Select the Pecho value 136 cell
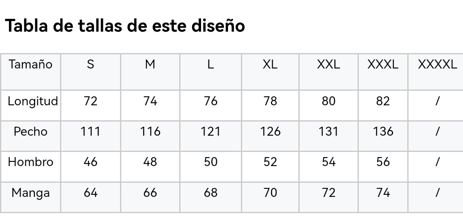Viewport: 463px width, 220px height. pos(383,131)
